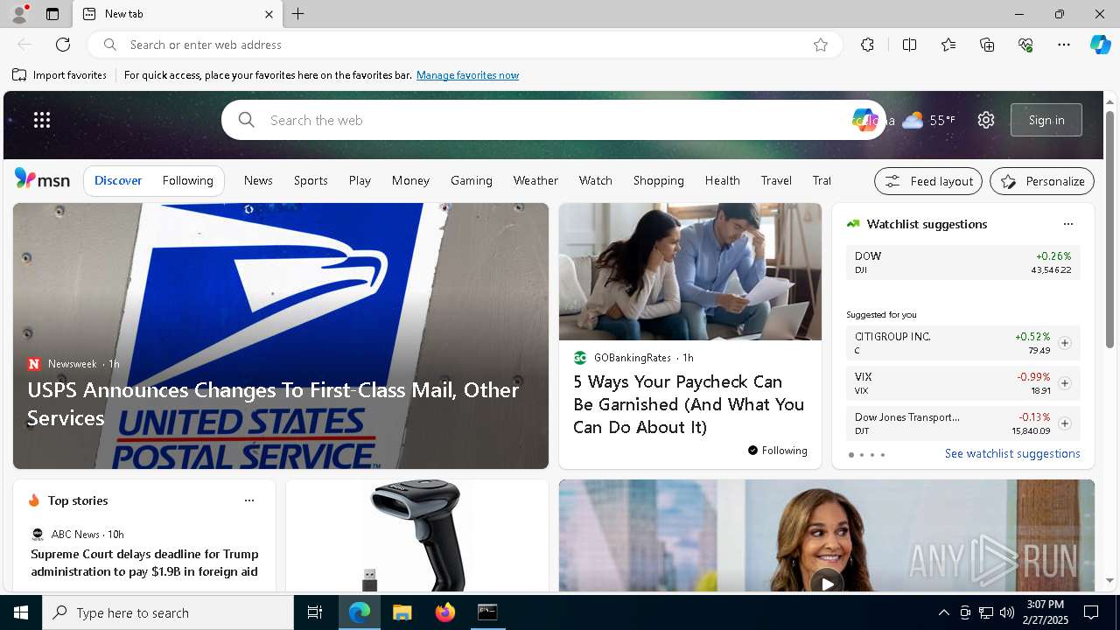The image size is (1120, 630).
Task: Open the Shopping category
Action: click(x=659, y=180)
